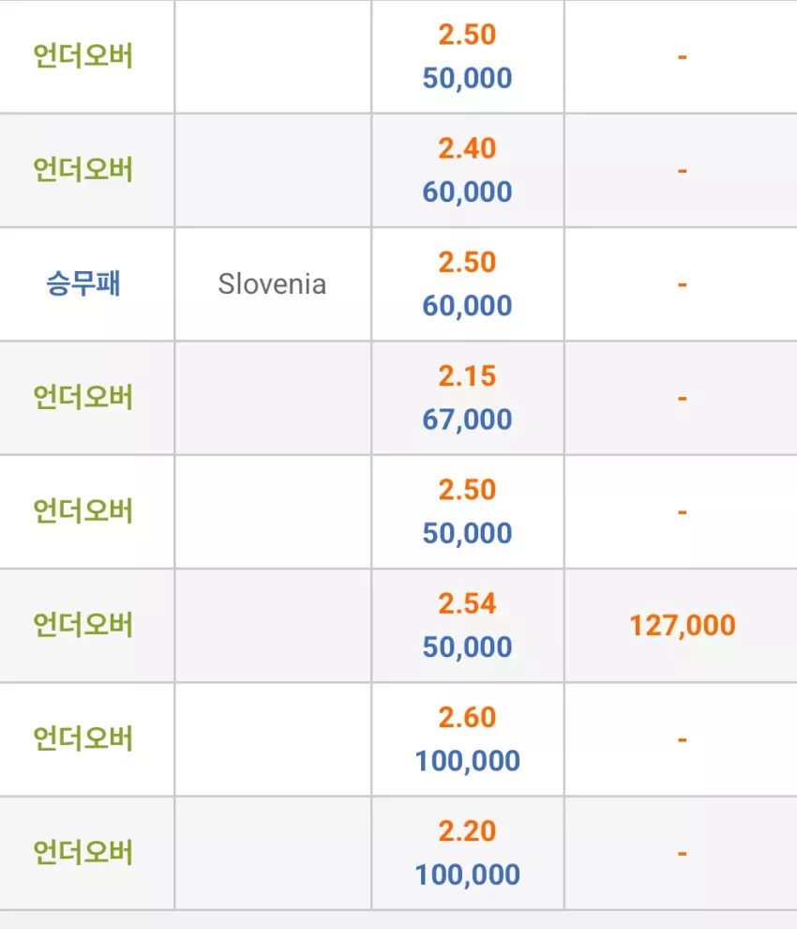Click the 50,000 amount under 2.54 odds
The image size is (797, 929).
(x=467, y=647)
